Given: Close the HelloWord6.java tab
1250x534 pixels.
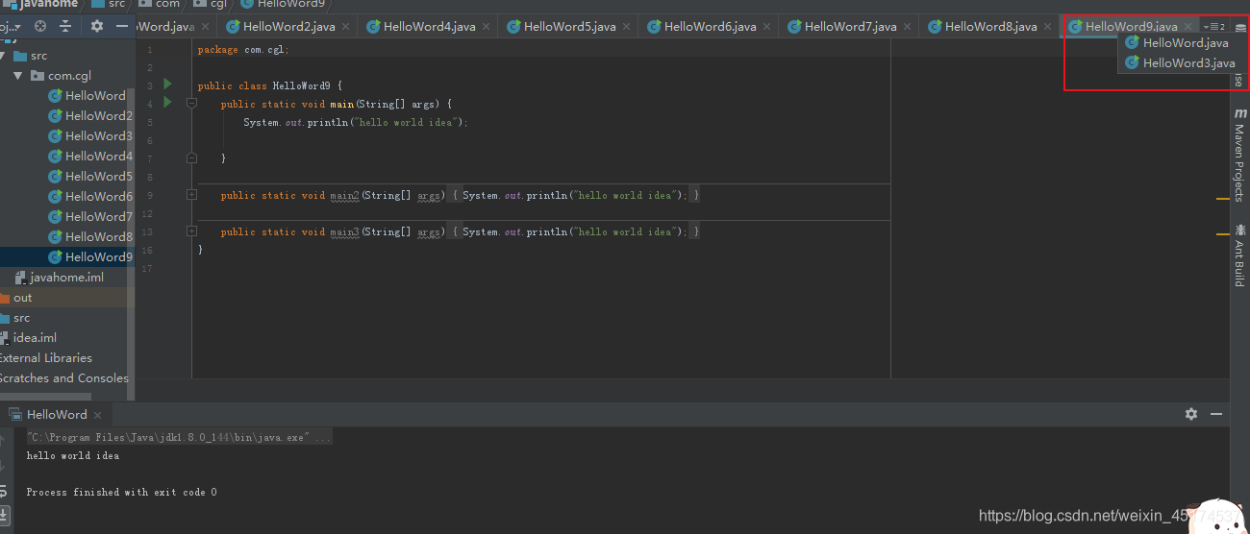Looking at the screenshot, I should 766,27.
